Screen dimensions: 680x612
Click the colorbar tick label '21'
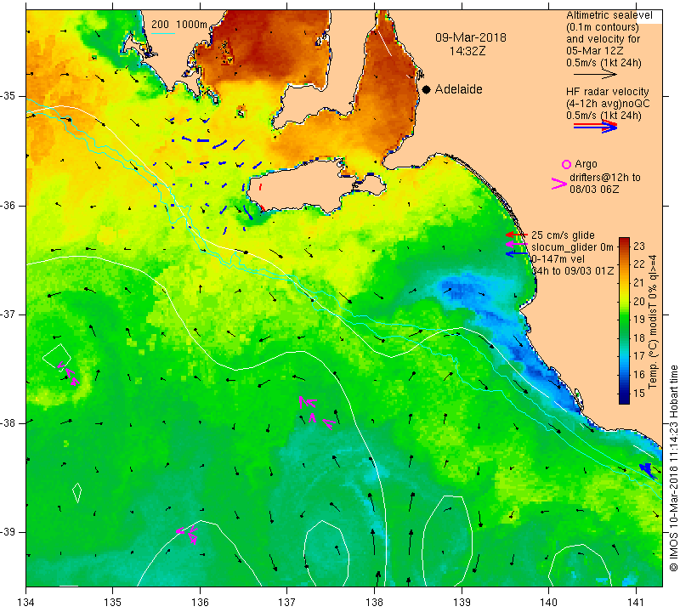point(639,283)
